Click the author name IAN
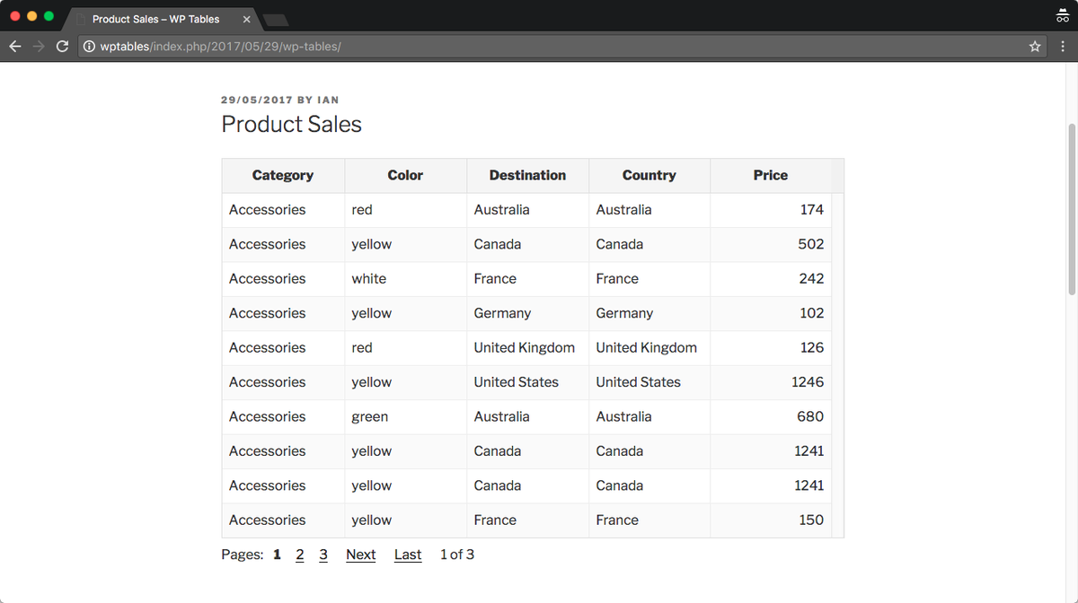 pyautogui.click(x=328, y=100)
